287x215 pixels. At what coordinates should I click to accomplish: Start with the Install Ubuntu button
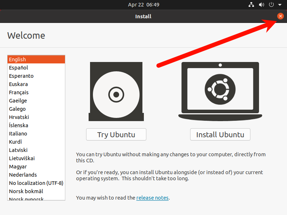[x=220, y=134]
